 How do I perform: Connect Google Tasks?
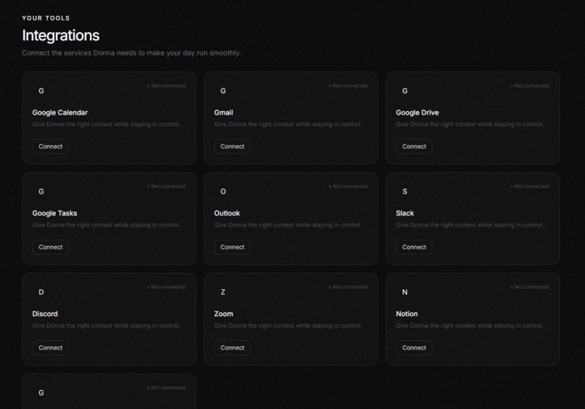(x=50, y=247)
